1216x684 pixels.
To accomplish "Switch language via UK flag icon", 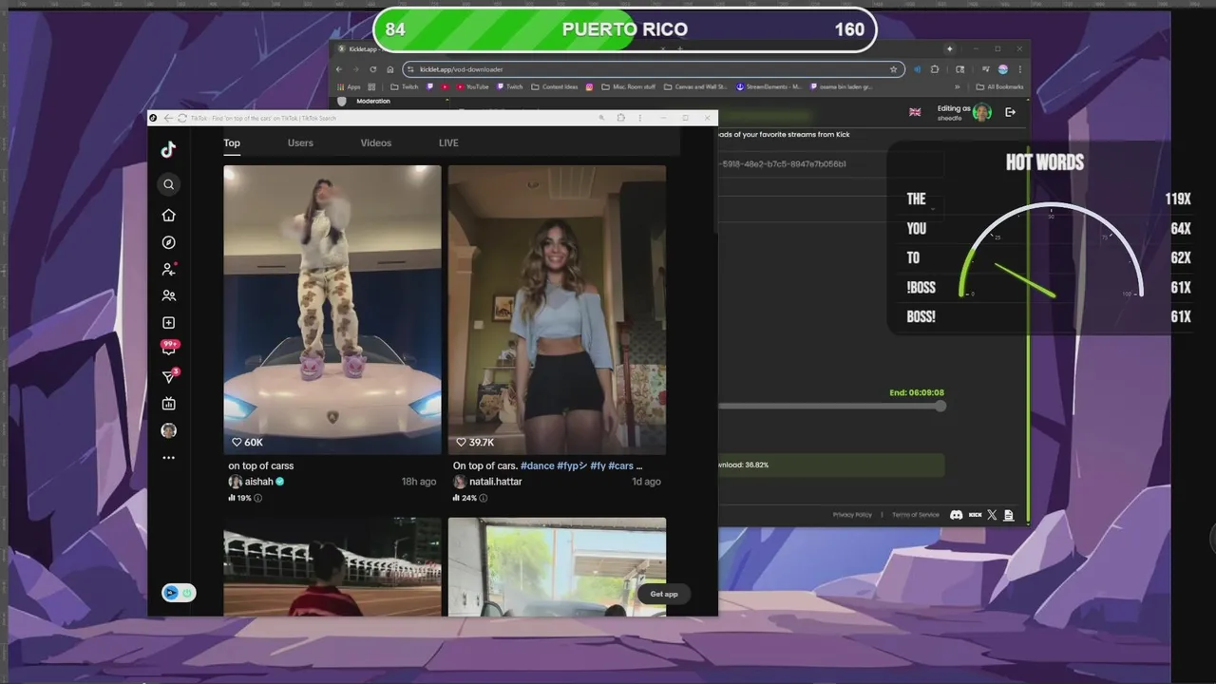I will point(915,112).
